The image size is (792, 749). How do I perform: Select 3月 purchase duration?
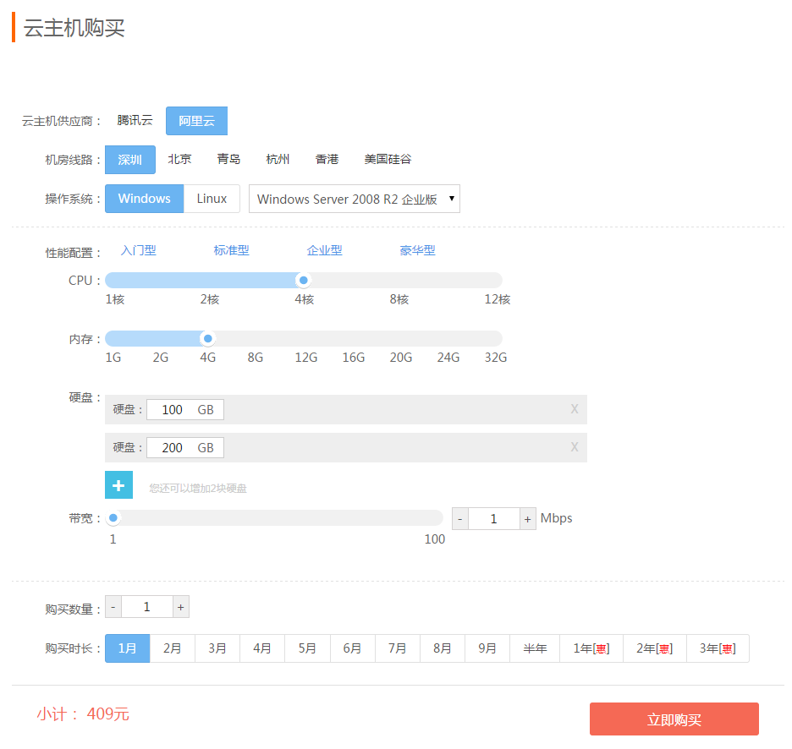click(x=217, y=648)
